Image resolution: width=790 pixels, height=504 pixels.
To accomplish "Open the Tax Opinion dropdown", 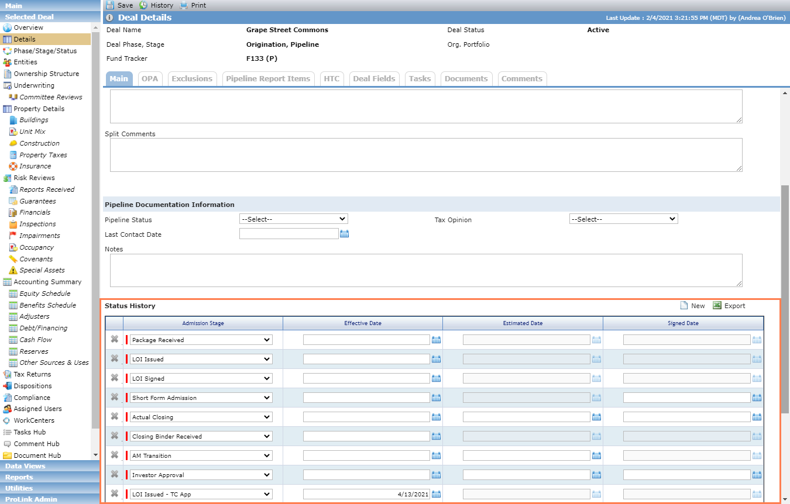I will click(624, 219).
